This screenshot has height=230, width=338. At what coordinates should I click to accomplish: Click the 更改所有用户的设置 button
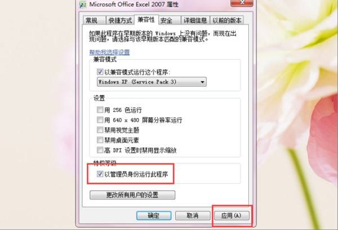[132, 195]
